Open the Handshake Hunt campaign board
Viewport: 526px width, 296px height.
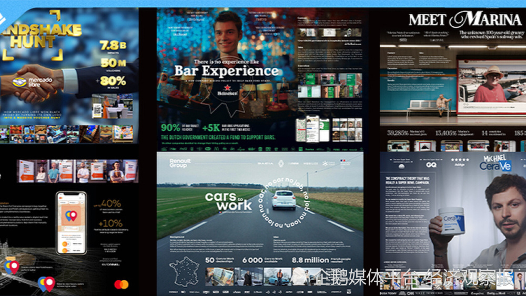point(69,76)
